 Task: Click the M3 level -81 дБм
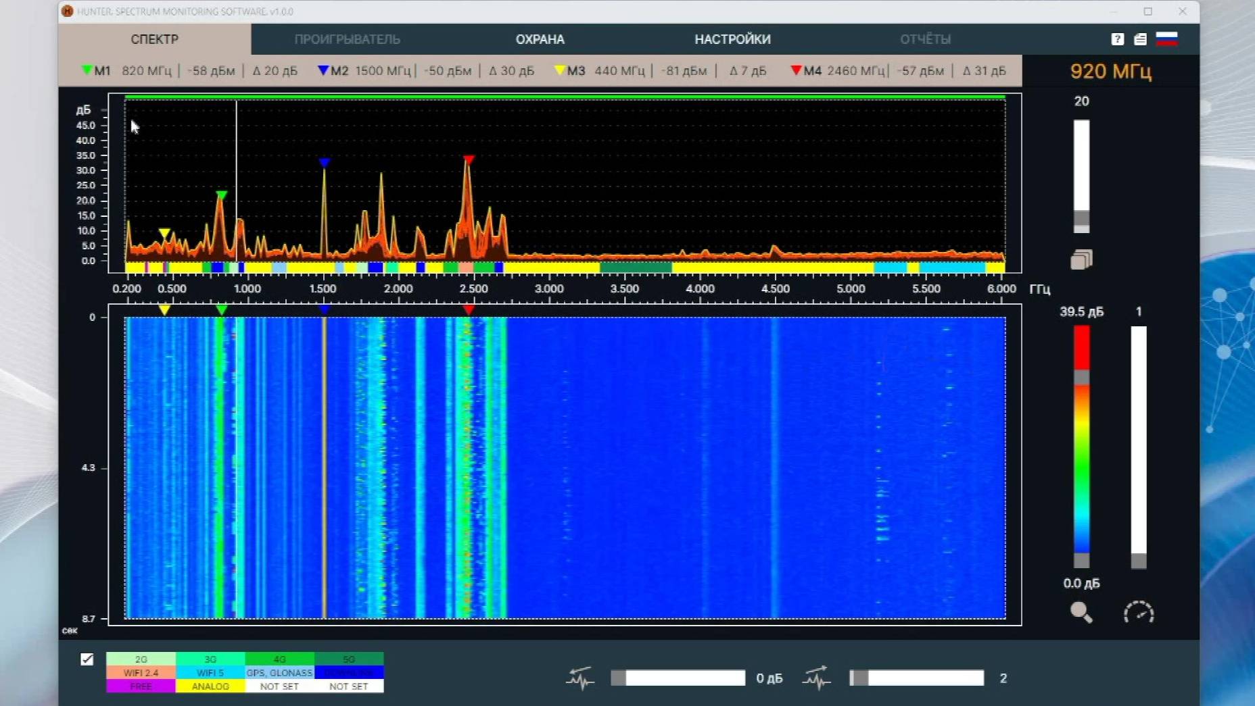pos(684,70)
